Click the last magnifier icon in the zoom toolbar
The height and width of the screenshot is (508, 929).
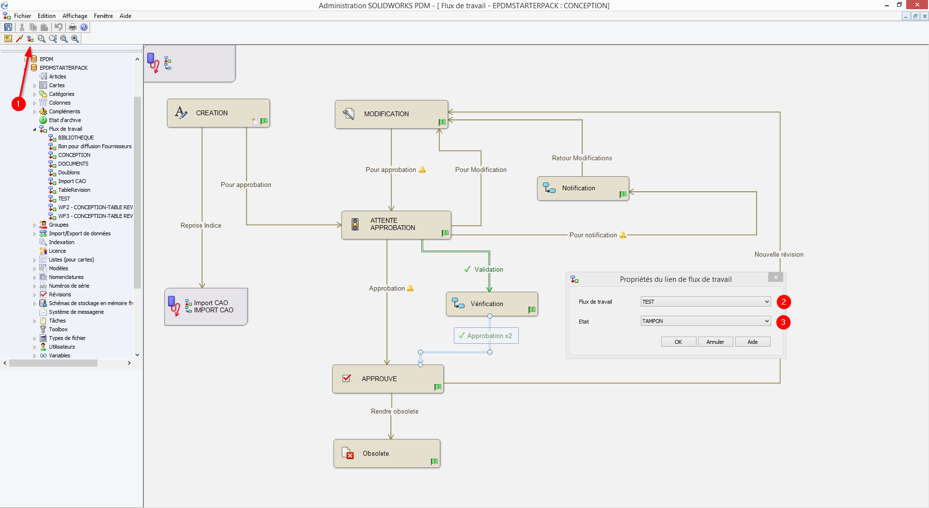tap(75, 39)
